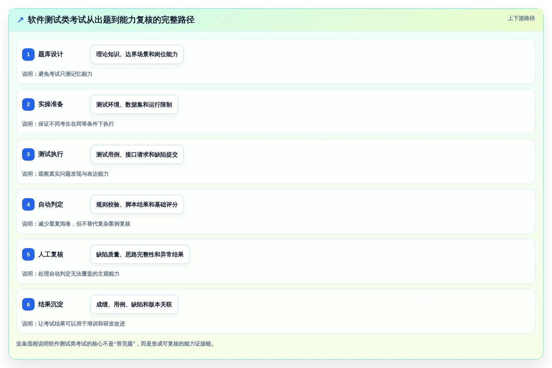The height and width of the screenshot is (368, 552).
Task: Open the 理论知识、边界场景和岗位能力 chip
Action: (137, 55)
